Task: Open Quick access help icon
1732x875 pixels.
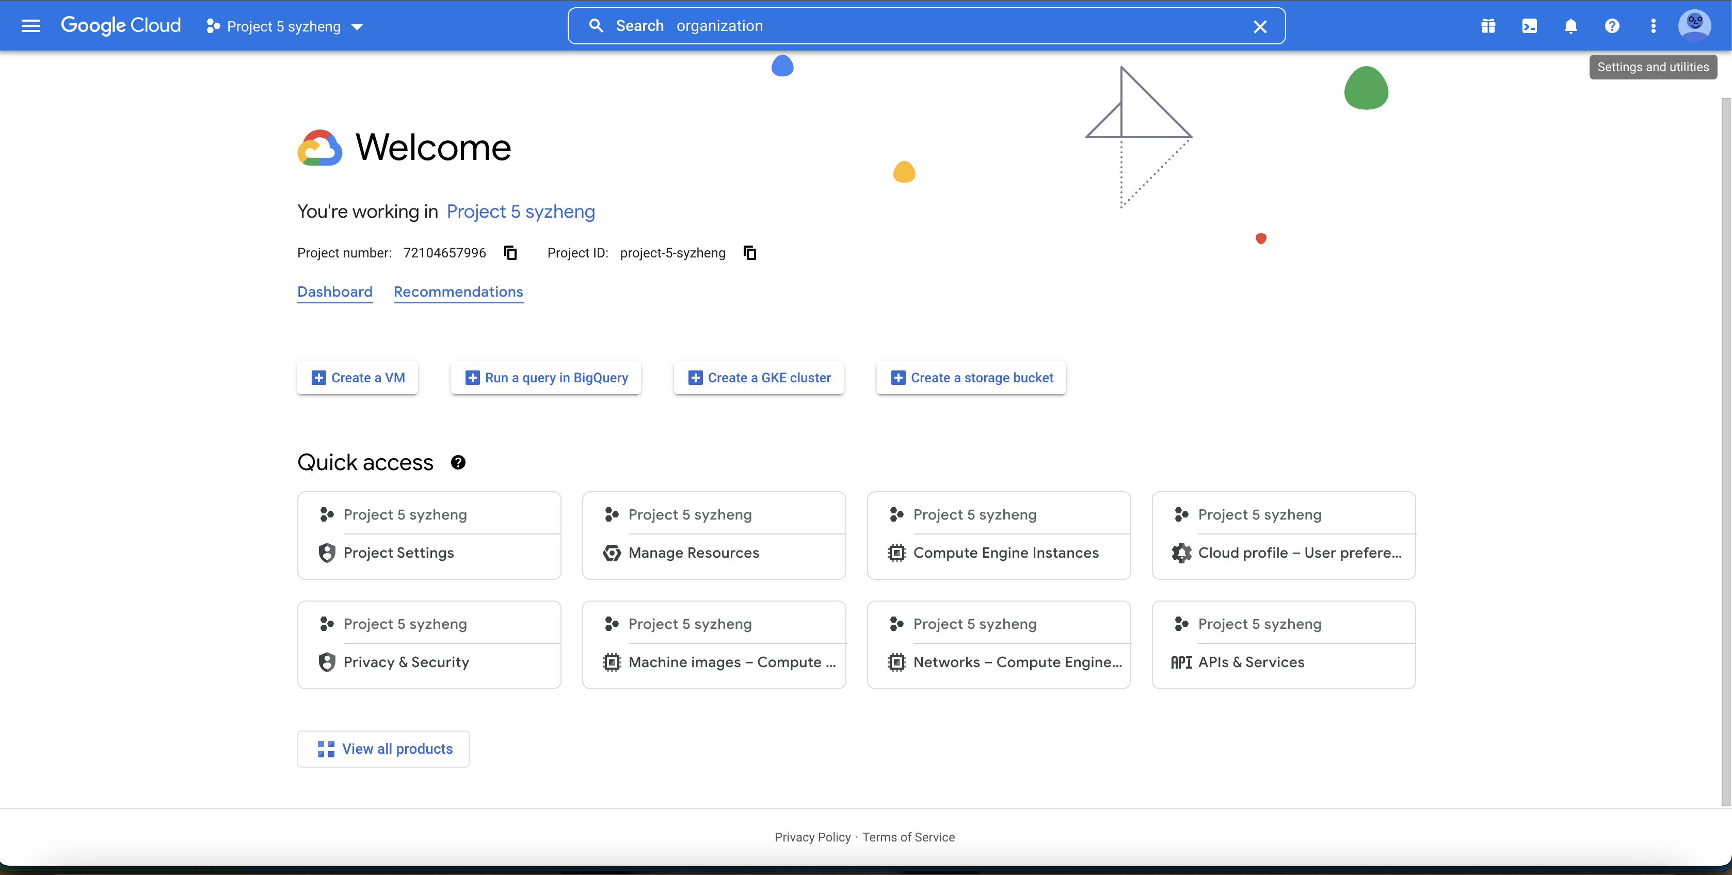Action: (458, 462)
